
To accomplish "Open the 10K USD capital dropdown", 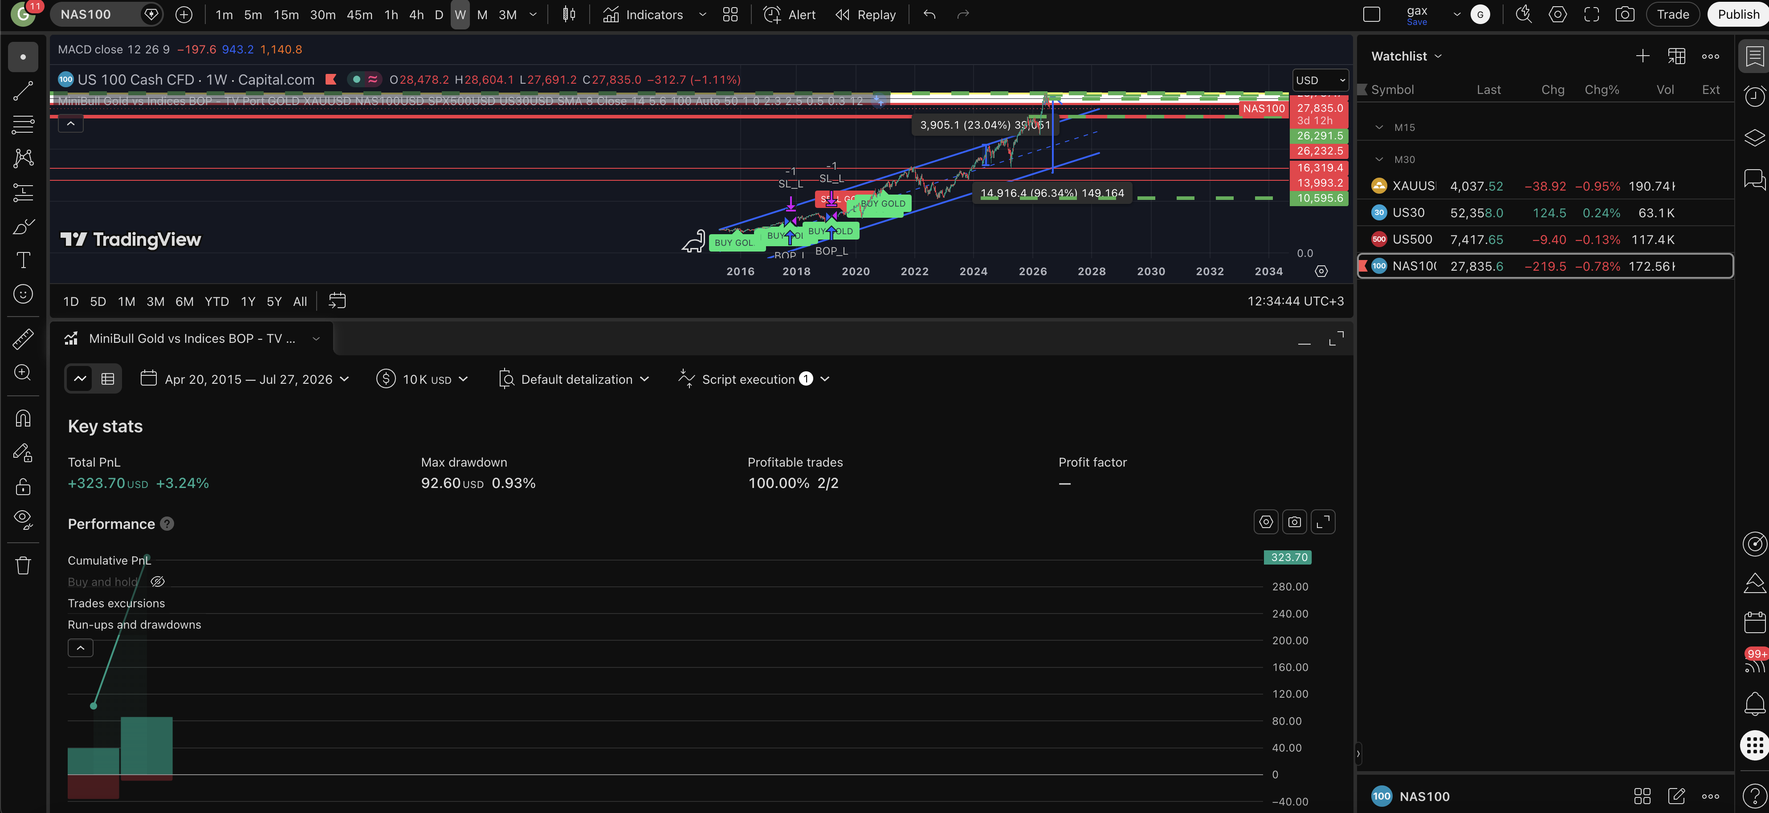I will point(422,379).
